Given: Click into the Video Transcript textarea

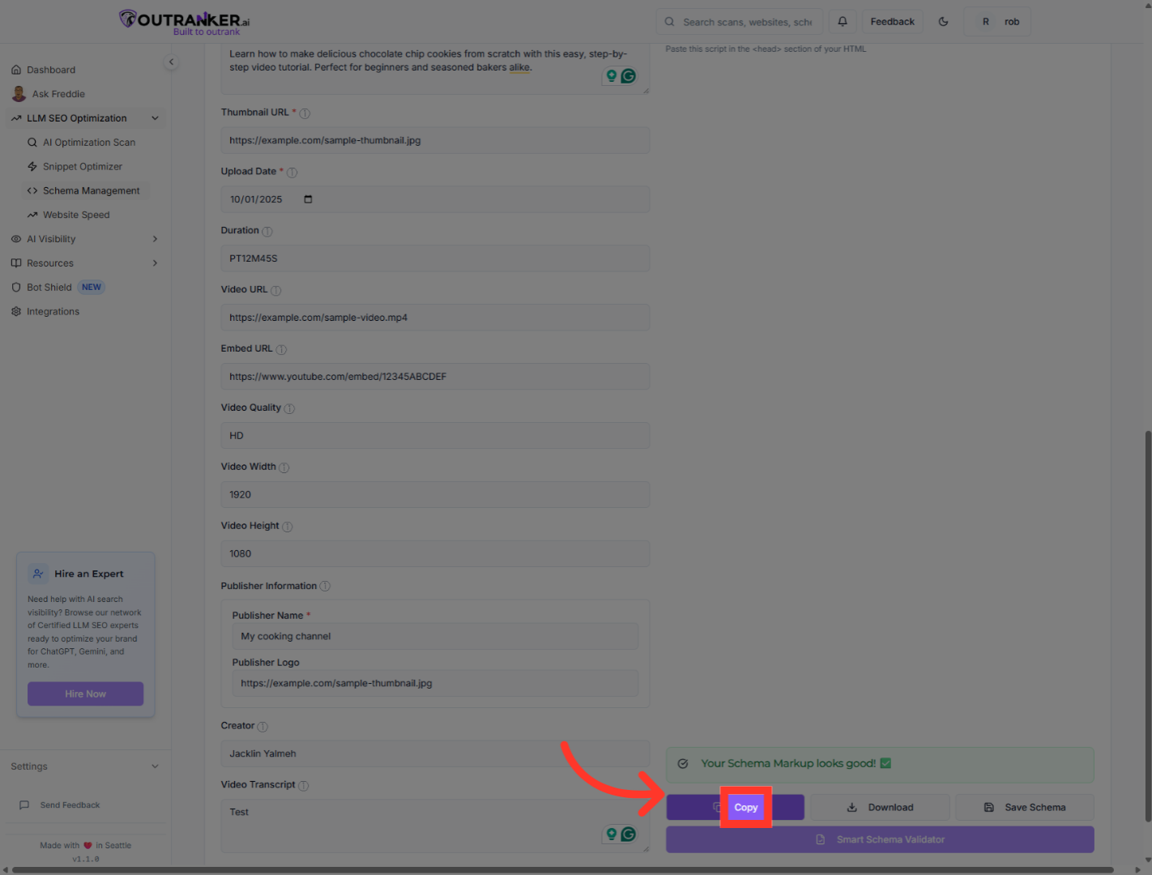Looking at the screenshot, I should [435, 826].
